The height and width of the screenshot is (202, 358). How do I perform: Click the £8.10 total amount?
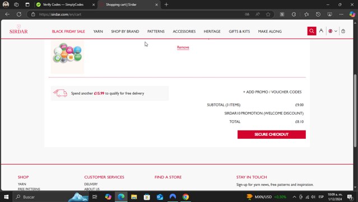299,122
